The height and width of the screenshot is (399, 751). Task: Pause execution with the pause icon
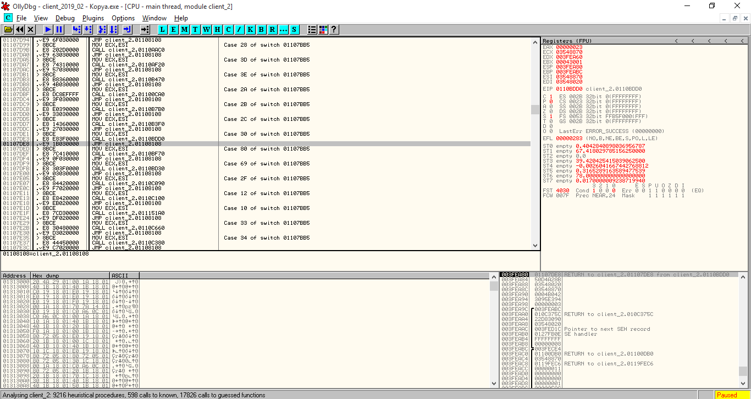coord(59,29)
